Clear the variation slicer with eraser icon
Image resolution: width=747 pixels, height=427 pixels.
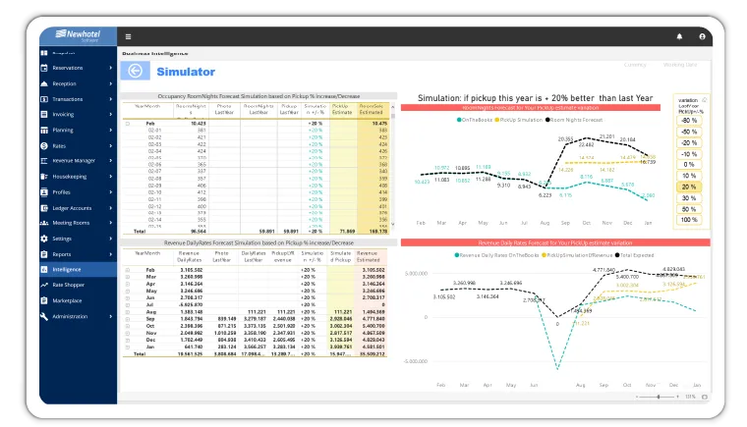704,100
